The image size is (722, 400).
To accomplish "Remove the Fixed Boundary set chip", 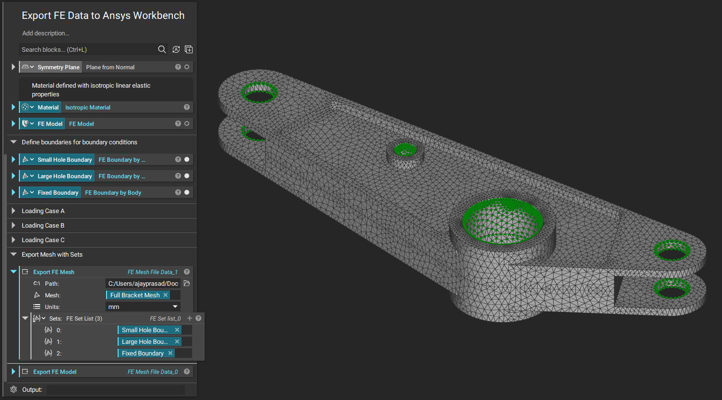I will pos(170,353).
